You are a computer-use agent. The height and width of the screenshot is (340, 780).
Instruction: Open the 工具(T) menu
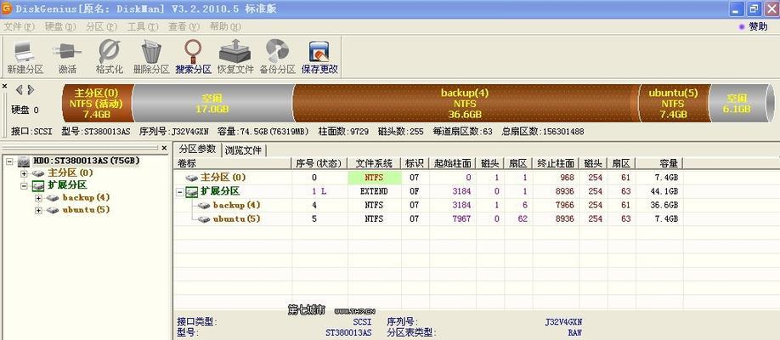point(143,27)
